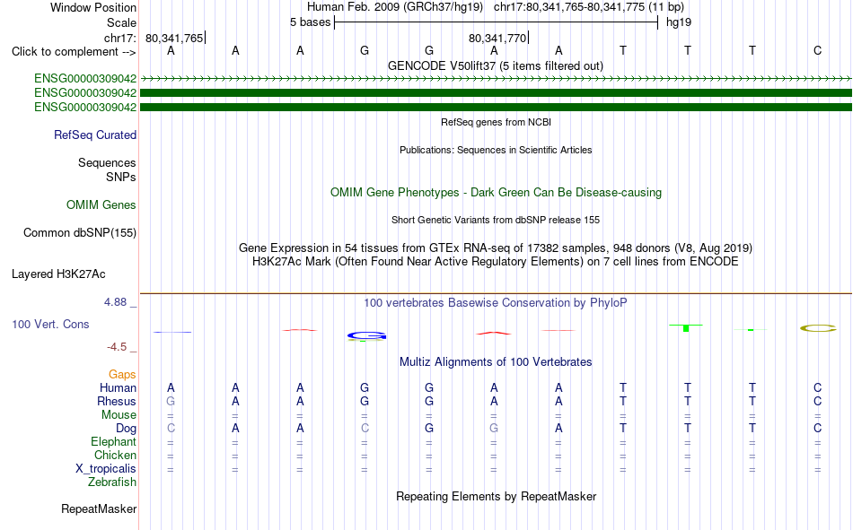This screenshot has height=530, width=853.
Task: Click the Scale label
Action: click(x=122, y=22)
